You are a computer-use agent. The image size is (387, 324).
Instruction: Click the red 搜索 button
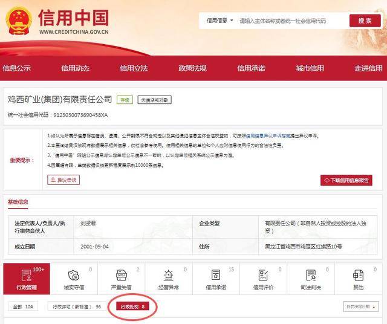(x=365, y=21)
